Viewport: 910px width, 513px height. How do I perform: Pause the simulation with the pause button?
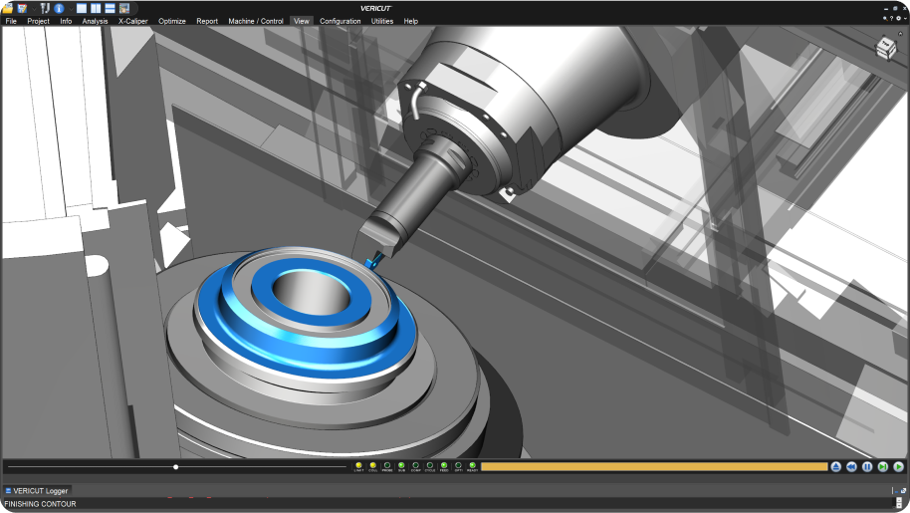pos(867,466)
